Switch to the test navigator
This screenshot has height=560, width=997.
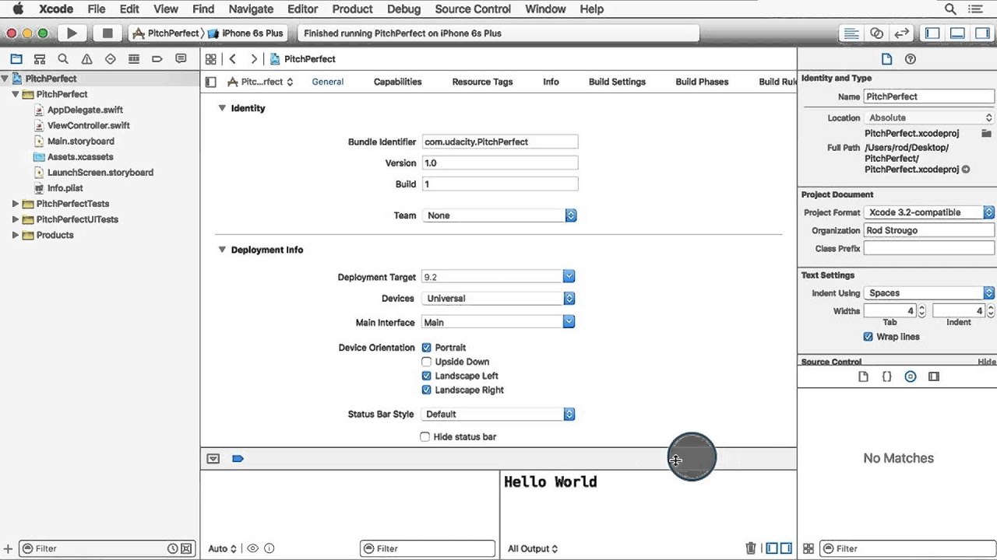coord(110,59)
